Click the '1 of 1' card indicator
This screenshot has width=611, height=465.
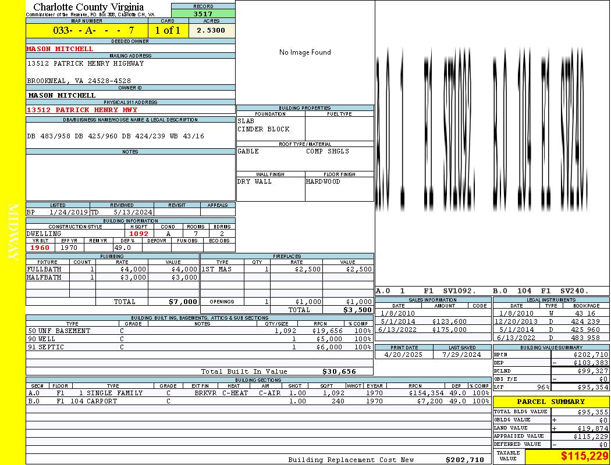point(168,30)
